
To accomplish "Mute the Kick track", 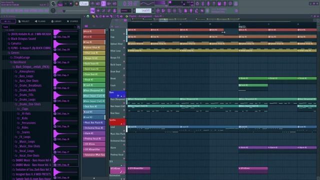I will (x=124, y=34).
